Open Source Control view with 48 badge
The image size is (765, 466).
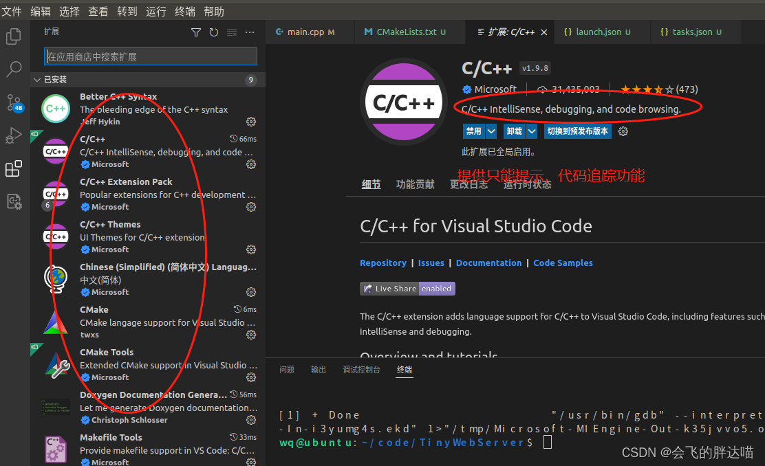pos(14,102)
